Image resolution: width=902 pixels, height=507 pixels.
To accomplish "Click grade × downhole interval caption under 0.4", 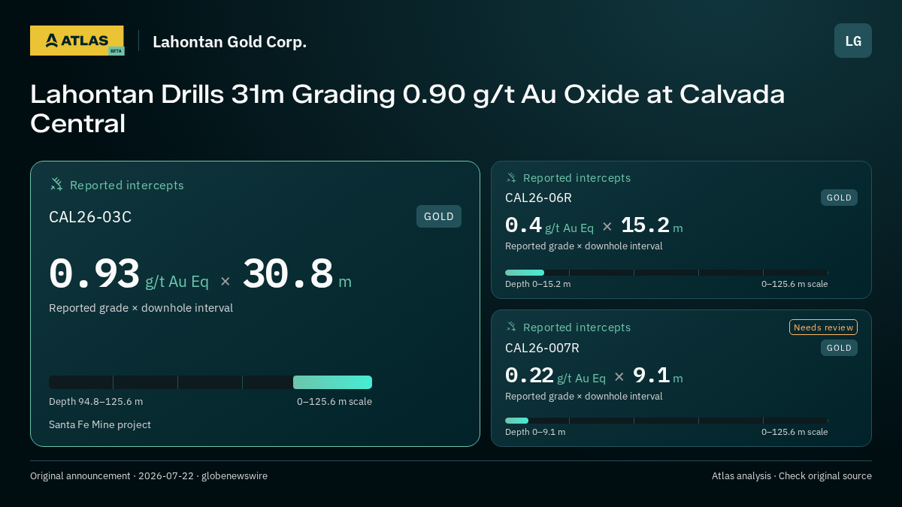I will [584, 246].
